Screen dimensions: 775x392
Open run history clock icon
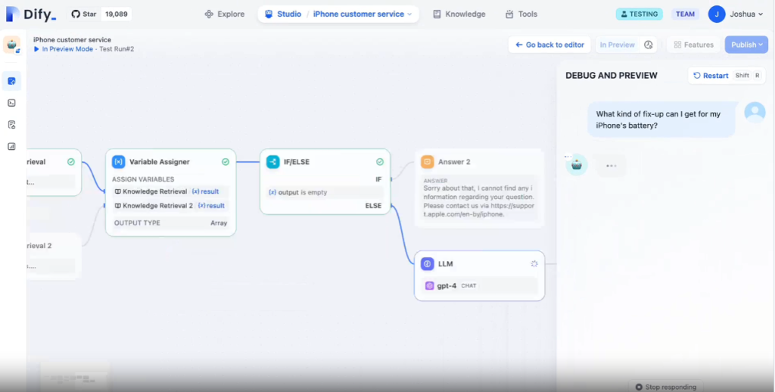(x=648, y=45)
